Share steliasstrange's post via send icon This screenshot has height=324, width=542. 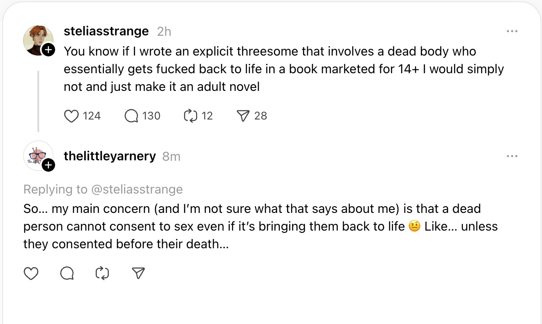point(243,116)
